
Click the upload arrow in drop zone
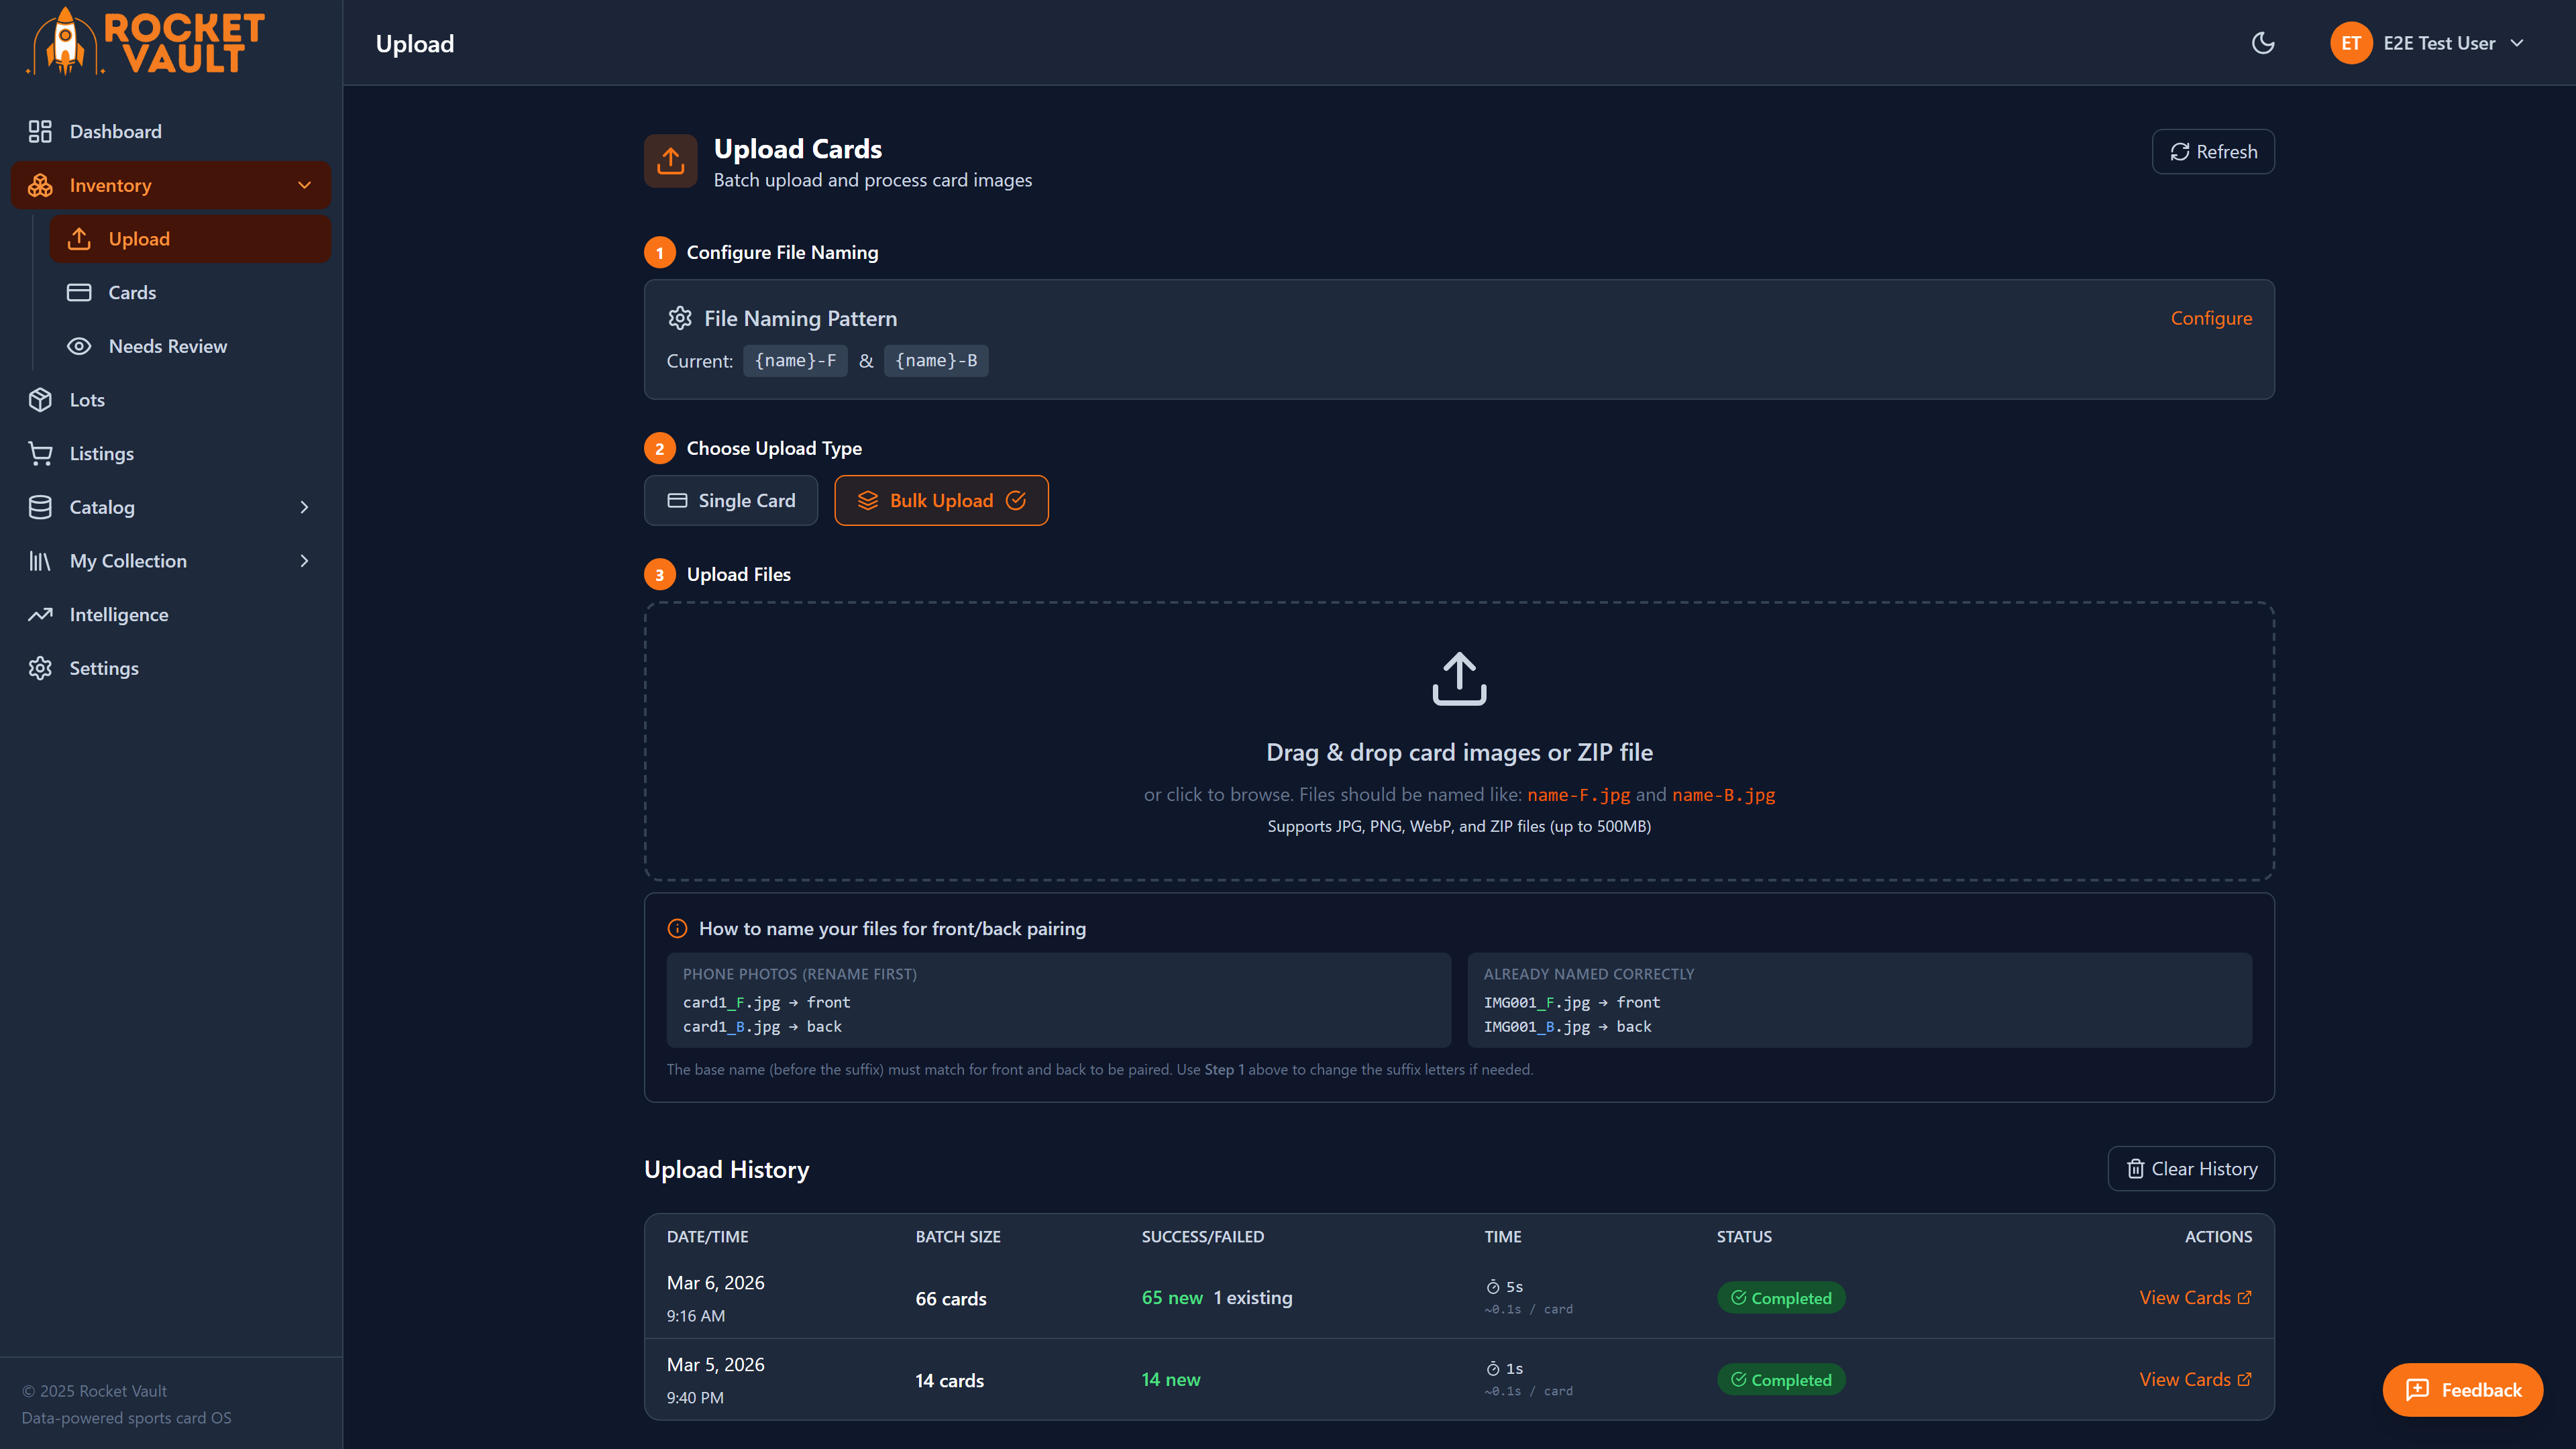(x=1459, y=679)
